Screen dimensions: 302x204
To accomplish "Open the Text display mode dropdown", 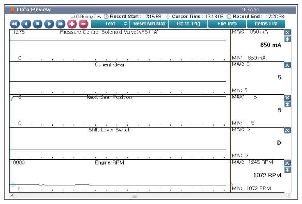I will [110, 24].
